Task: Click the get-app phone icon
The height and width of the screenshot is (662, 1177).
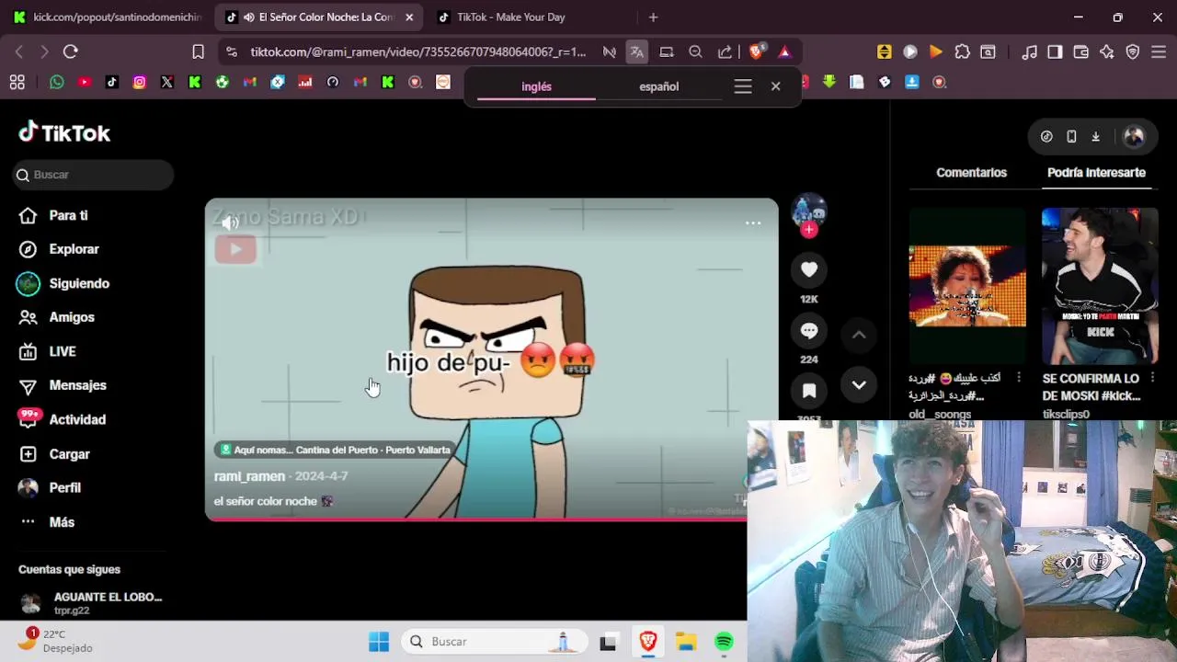Action: pos(1071,137)
